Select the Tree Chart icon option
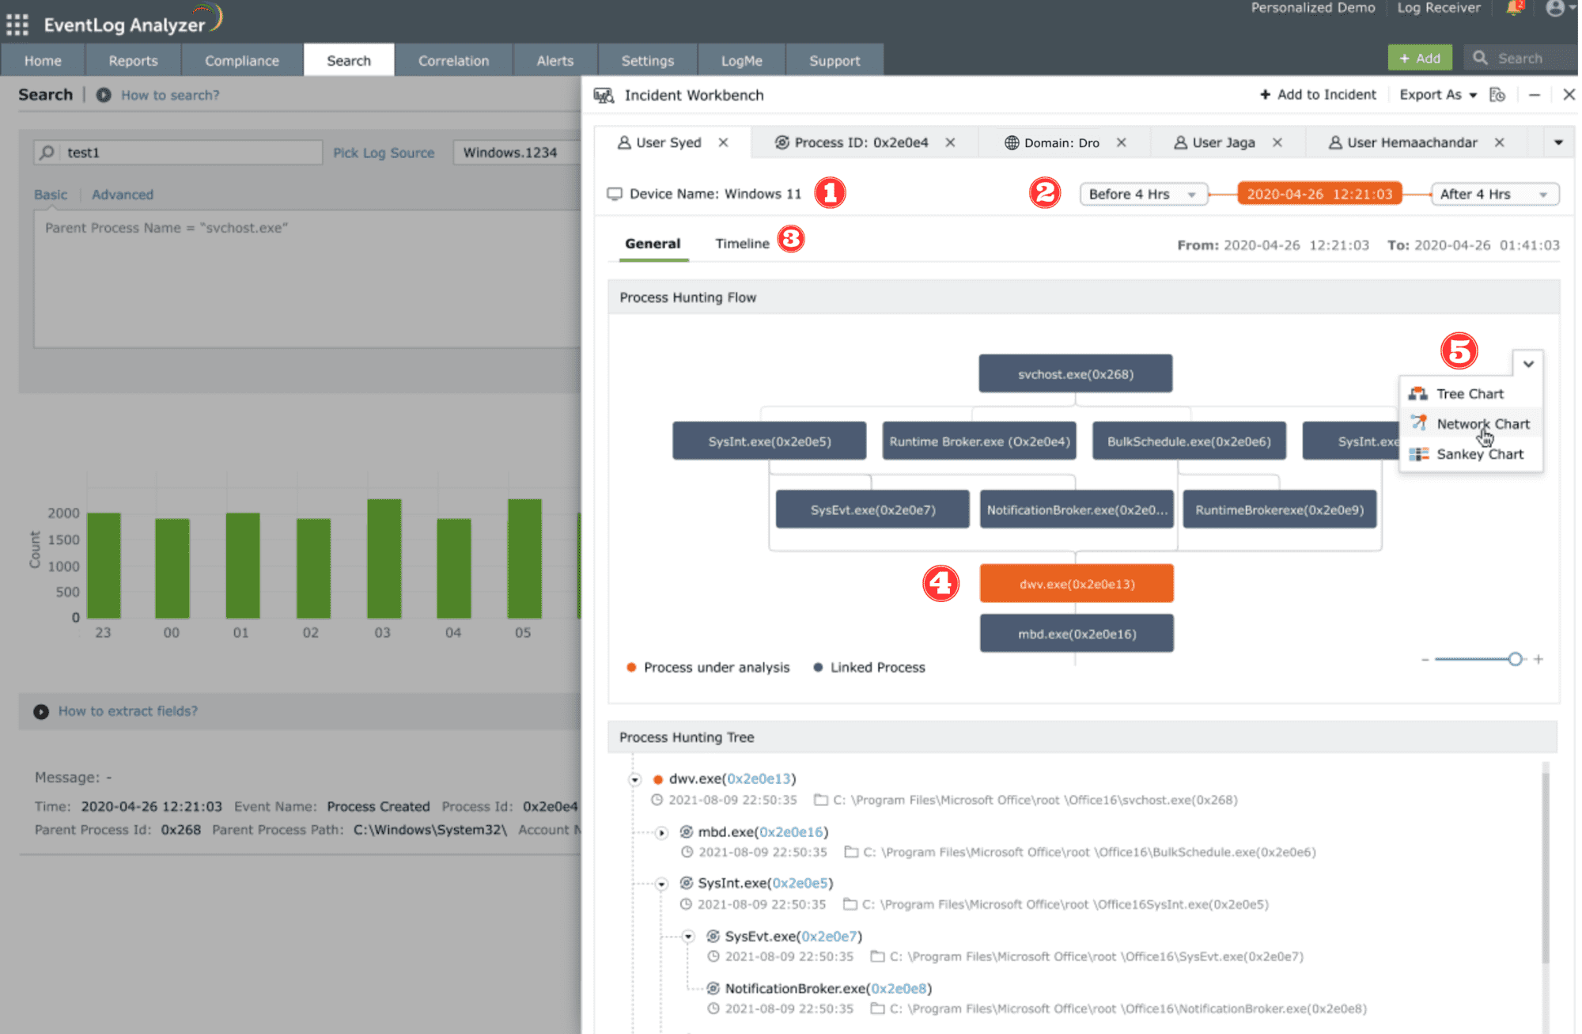This screenshot has width=1582, height=1034. pyautogui.click(x=1418, y=394)
